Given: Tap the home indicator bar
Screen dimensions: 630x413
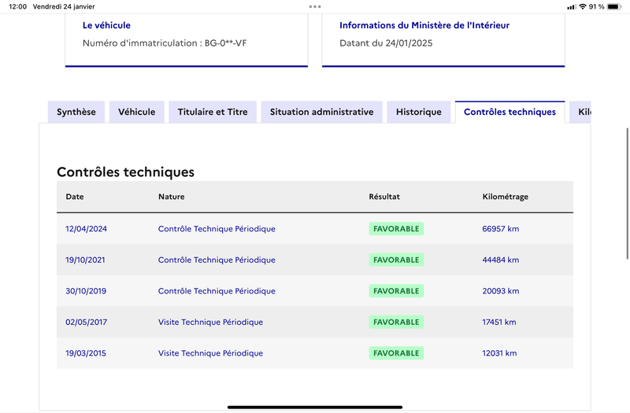Looking at the screenshot, I should [x=315, y=407].
